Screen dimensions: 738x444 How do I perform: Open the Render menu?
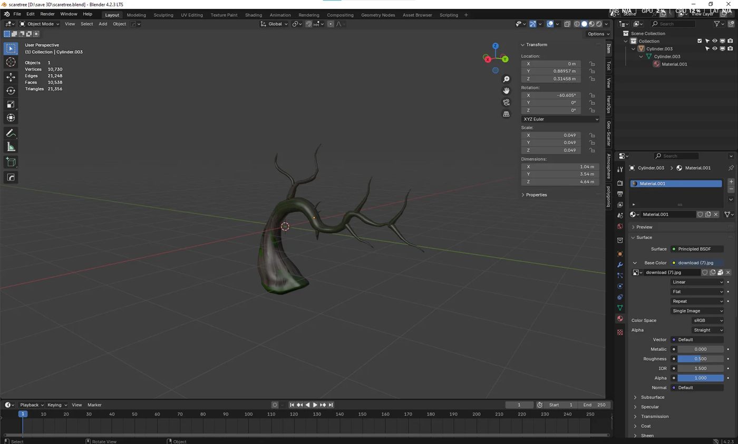(47, 14)
